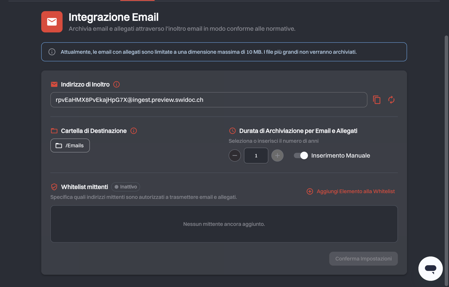This screenshot has height=287, width=449.
Task: Click the forwarding address text field
Action: tap(209, 100)
